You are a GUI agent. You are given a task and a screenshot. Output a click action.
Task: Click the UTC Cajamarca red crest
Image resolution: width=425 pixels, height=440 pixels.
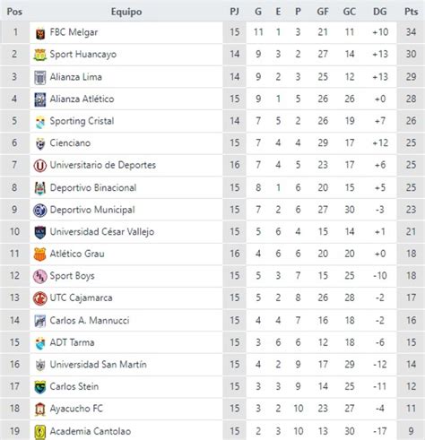40,298
